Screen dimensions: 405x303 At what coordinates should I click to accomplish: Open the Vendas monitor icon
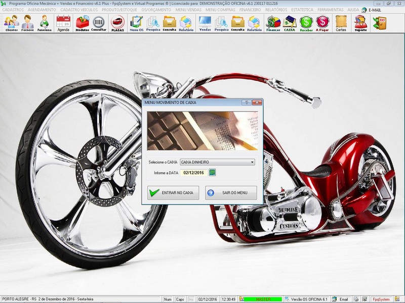[x=205, y=23]
